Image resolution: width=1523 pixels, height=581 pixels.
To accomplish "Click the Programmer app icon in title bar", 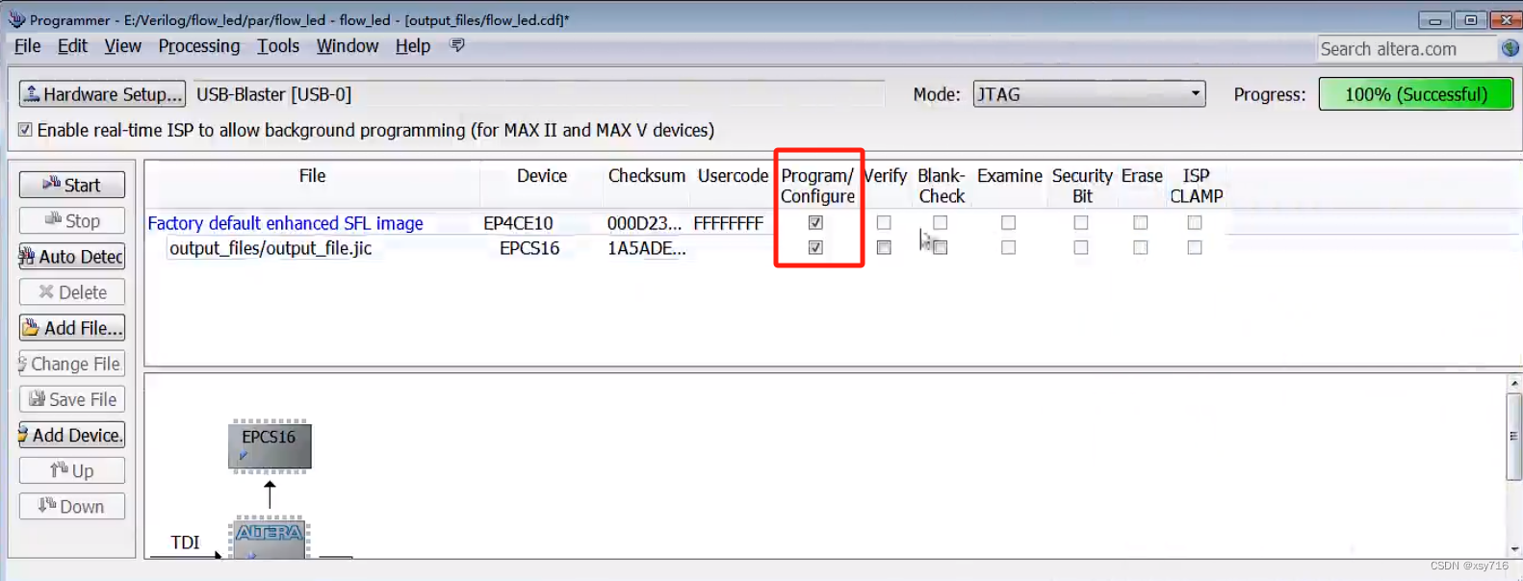I will [x=16, y=18].
